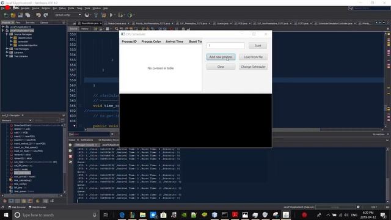
Task: Click the Navigator vertical scrollbar
Action: (65, 158)
